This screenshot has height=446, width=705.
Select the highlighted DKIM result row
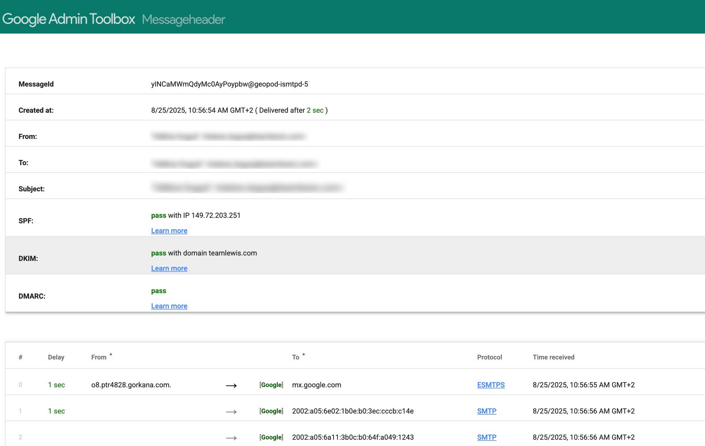tap(352, 256)
